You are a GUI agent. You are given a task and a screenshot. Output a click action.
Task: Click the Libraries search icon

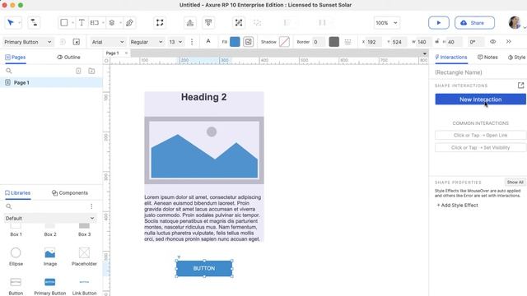click(9, 206)
